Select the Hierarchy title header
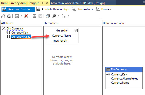 point(62,30)
